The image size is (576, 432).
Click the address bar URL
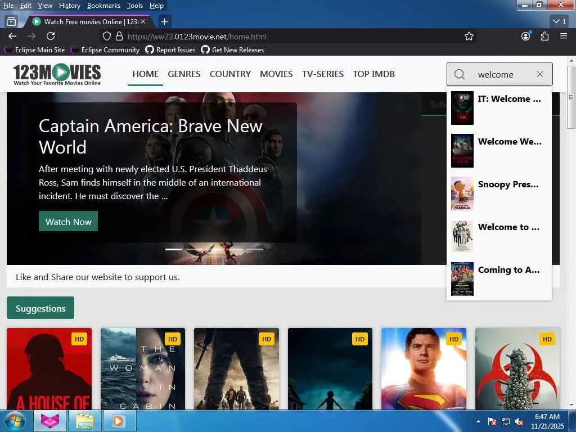click(x=197, y=37)
